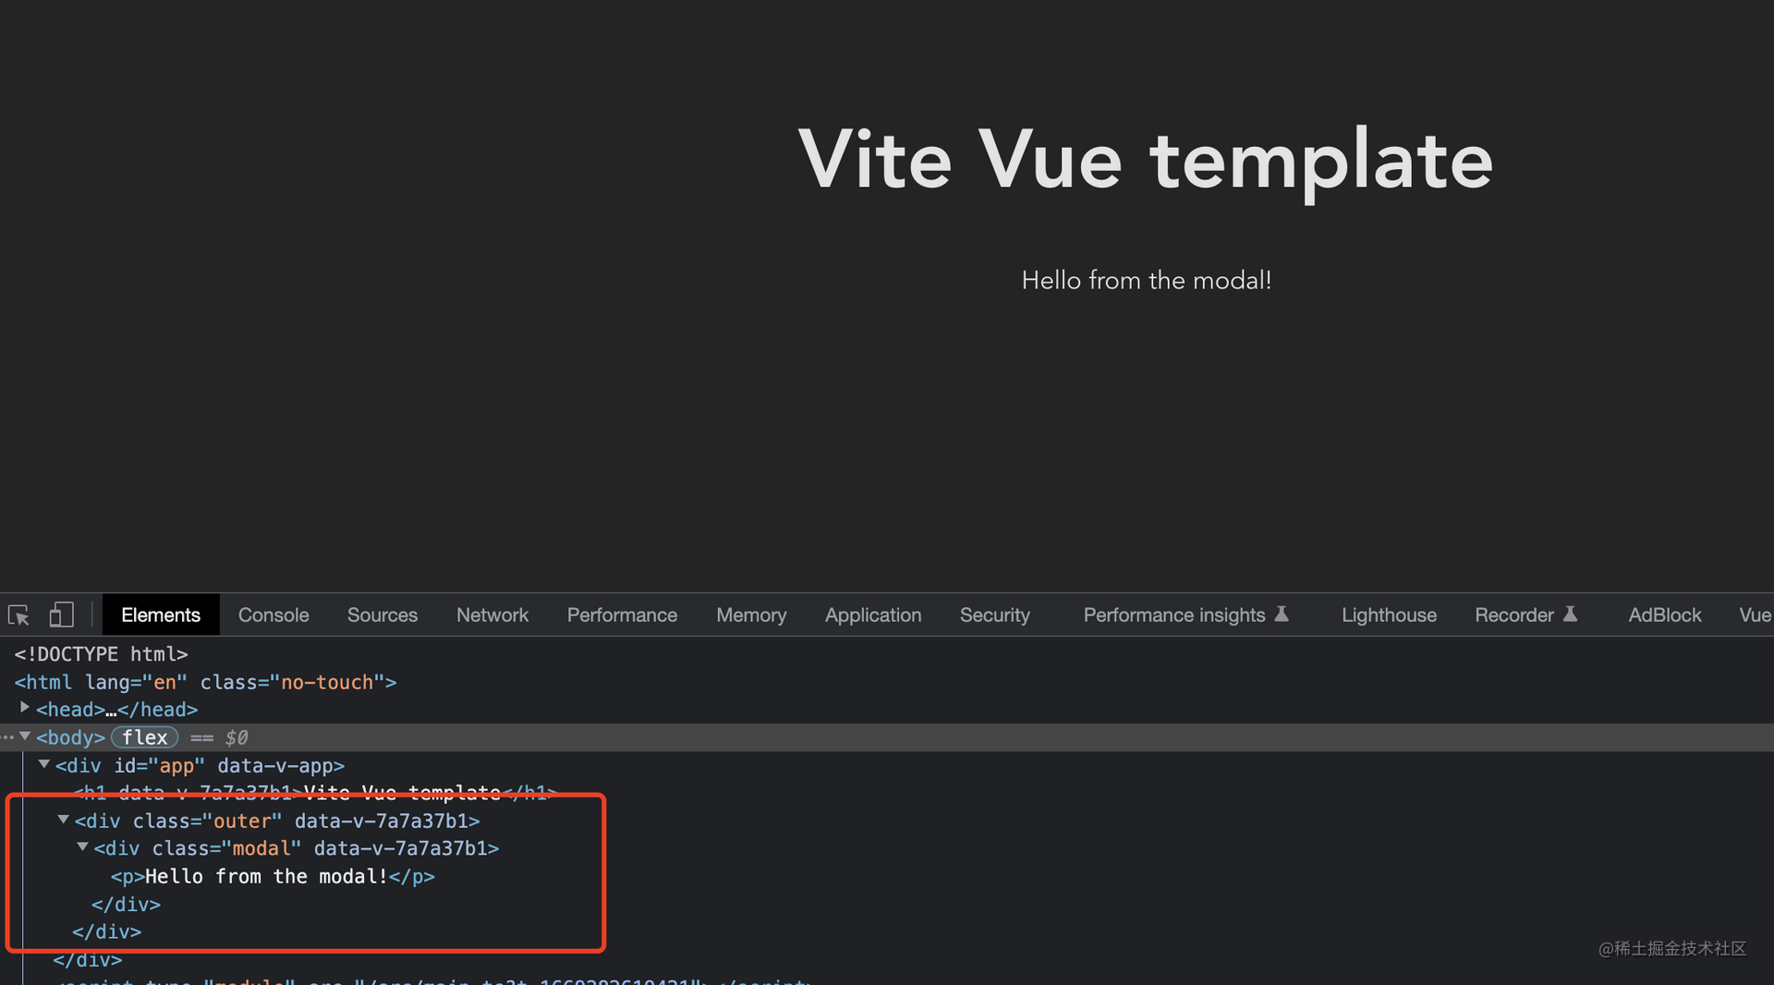Open the Performance insights tab

point(1186,615)
